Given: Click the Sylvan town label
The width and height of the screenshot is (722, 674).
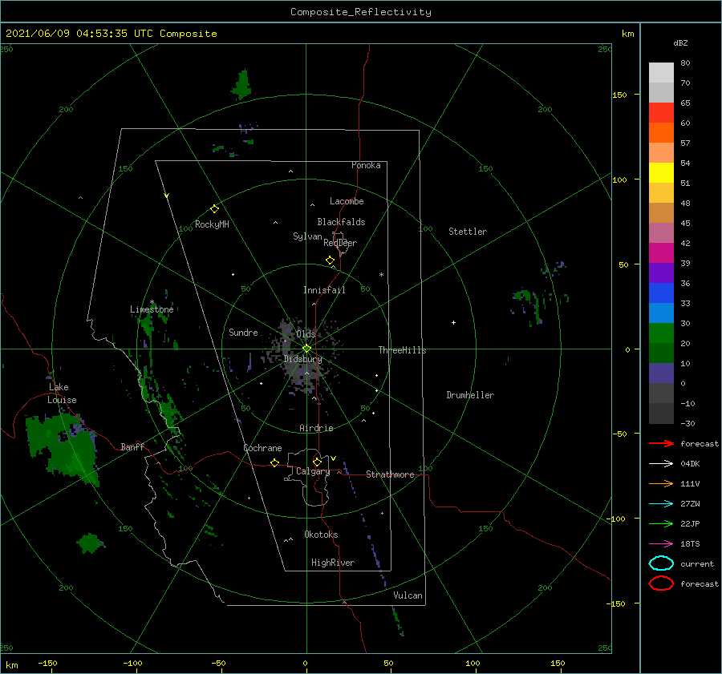Looking at the screenshot, I should [307, 236].
